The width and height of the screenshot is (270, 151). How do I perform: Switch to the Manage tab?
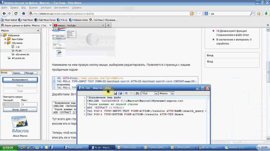(x=29, y=73)
